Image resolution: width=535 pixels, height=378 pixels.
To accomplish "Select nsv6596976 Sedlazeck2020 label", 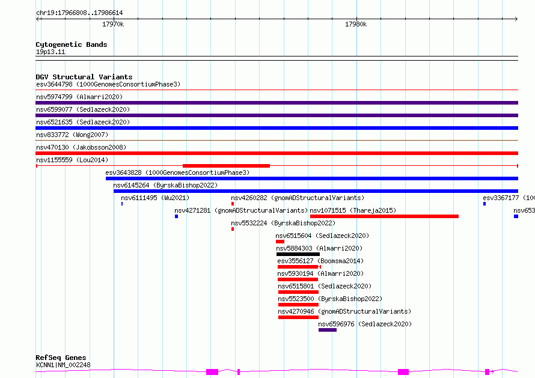I will click(365, 324).
